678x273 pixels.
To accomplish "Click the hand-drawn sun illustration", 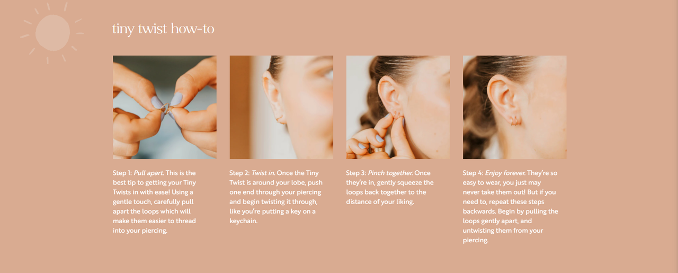I will tap(52, 33).
